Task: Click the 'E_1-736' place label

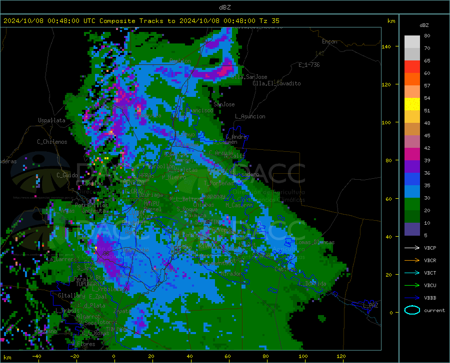Action: (x=309, y=65)
